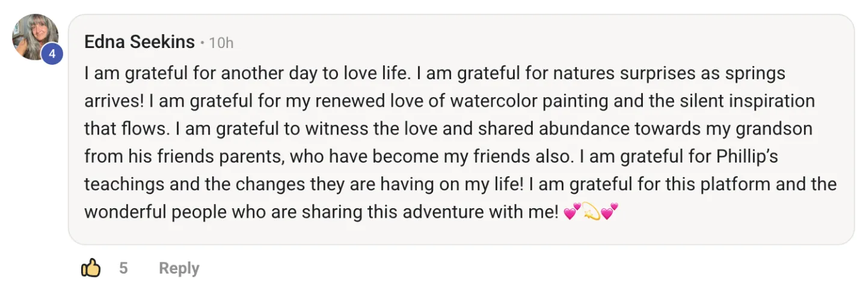This screenshot has width=866, height=288.
Task: Reply to Edna Seekins' comment
Action: 179,268
